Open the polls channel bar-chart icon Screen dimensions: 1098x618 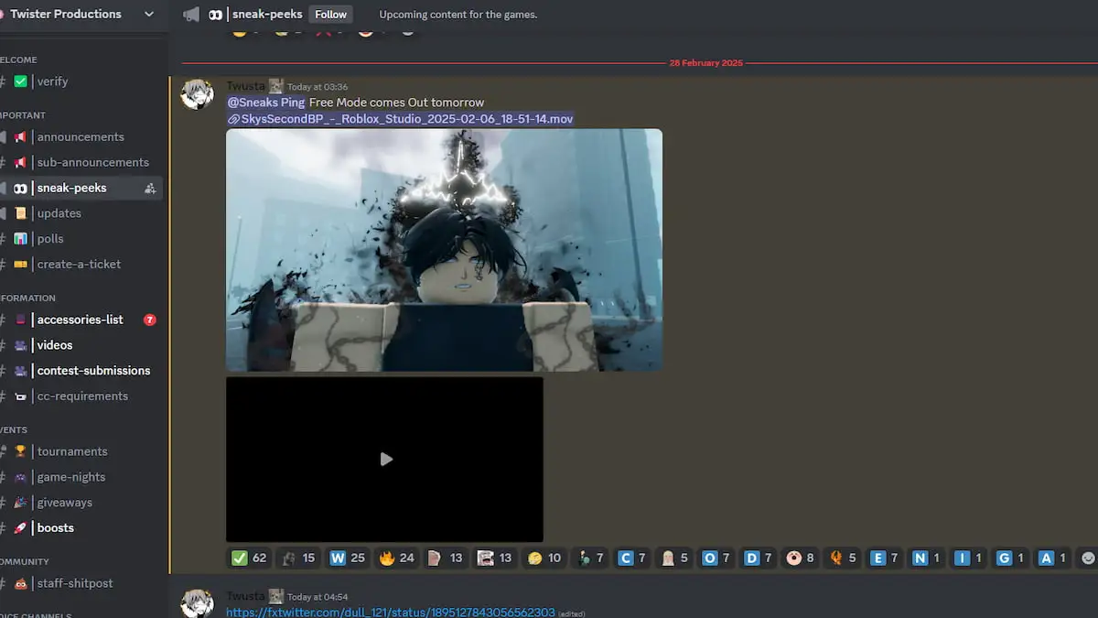pyautogui.click(x=19, y=238)
